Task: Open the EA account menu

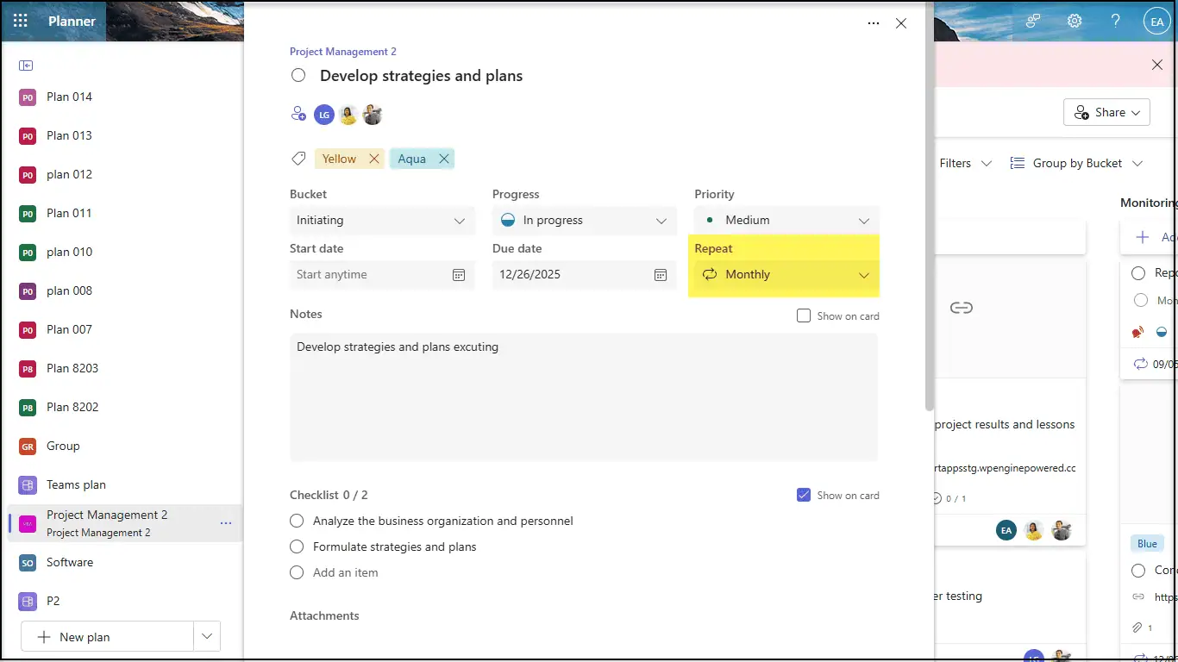Action: click(x=1157, y=22)
